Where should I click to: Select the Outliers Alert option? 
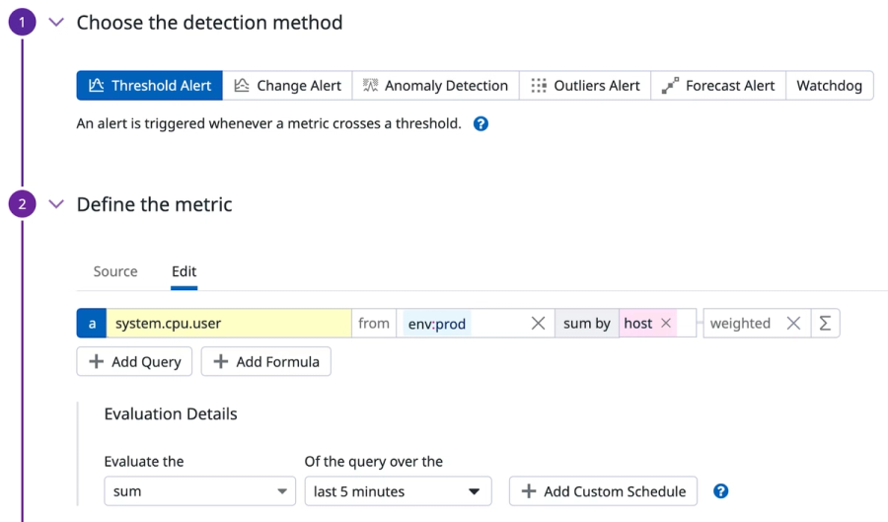(585, 86)
